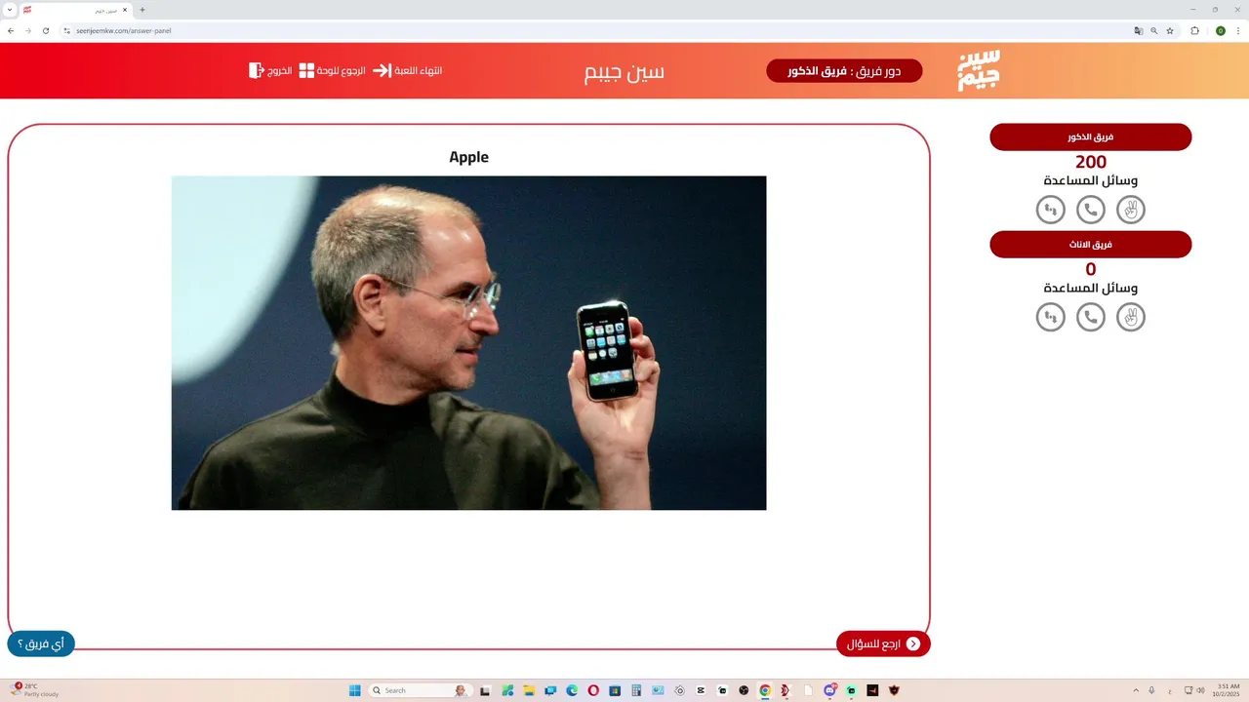1249x702 pixels.
Task: Open weather widget showing 28°C
Action: click(36, 690)
